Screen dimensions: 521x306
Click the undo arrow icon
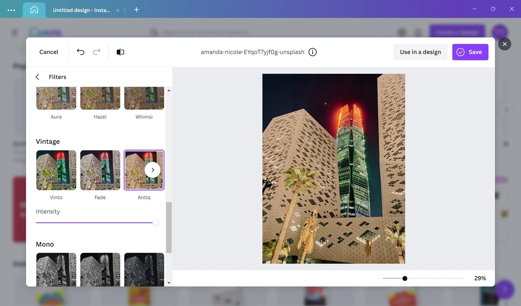pyautogui.click(x=80, y=52)
